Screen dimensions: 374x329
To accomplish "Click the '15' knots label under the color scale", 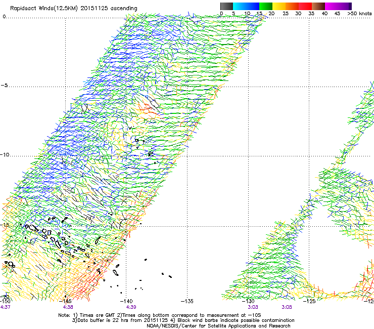I will (259, 14).
